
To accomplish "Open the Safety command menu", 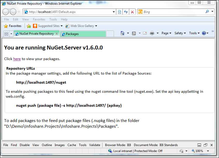I will click(180, 33).
